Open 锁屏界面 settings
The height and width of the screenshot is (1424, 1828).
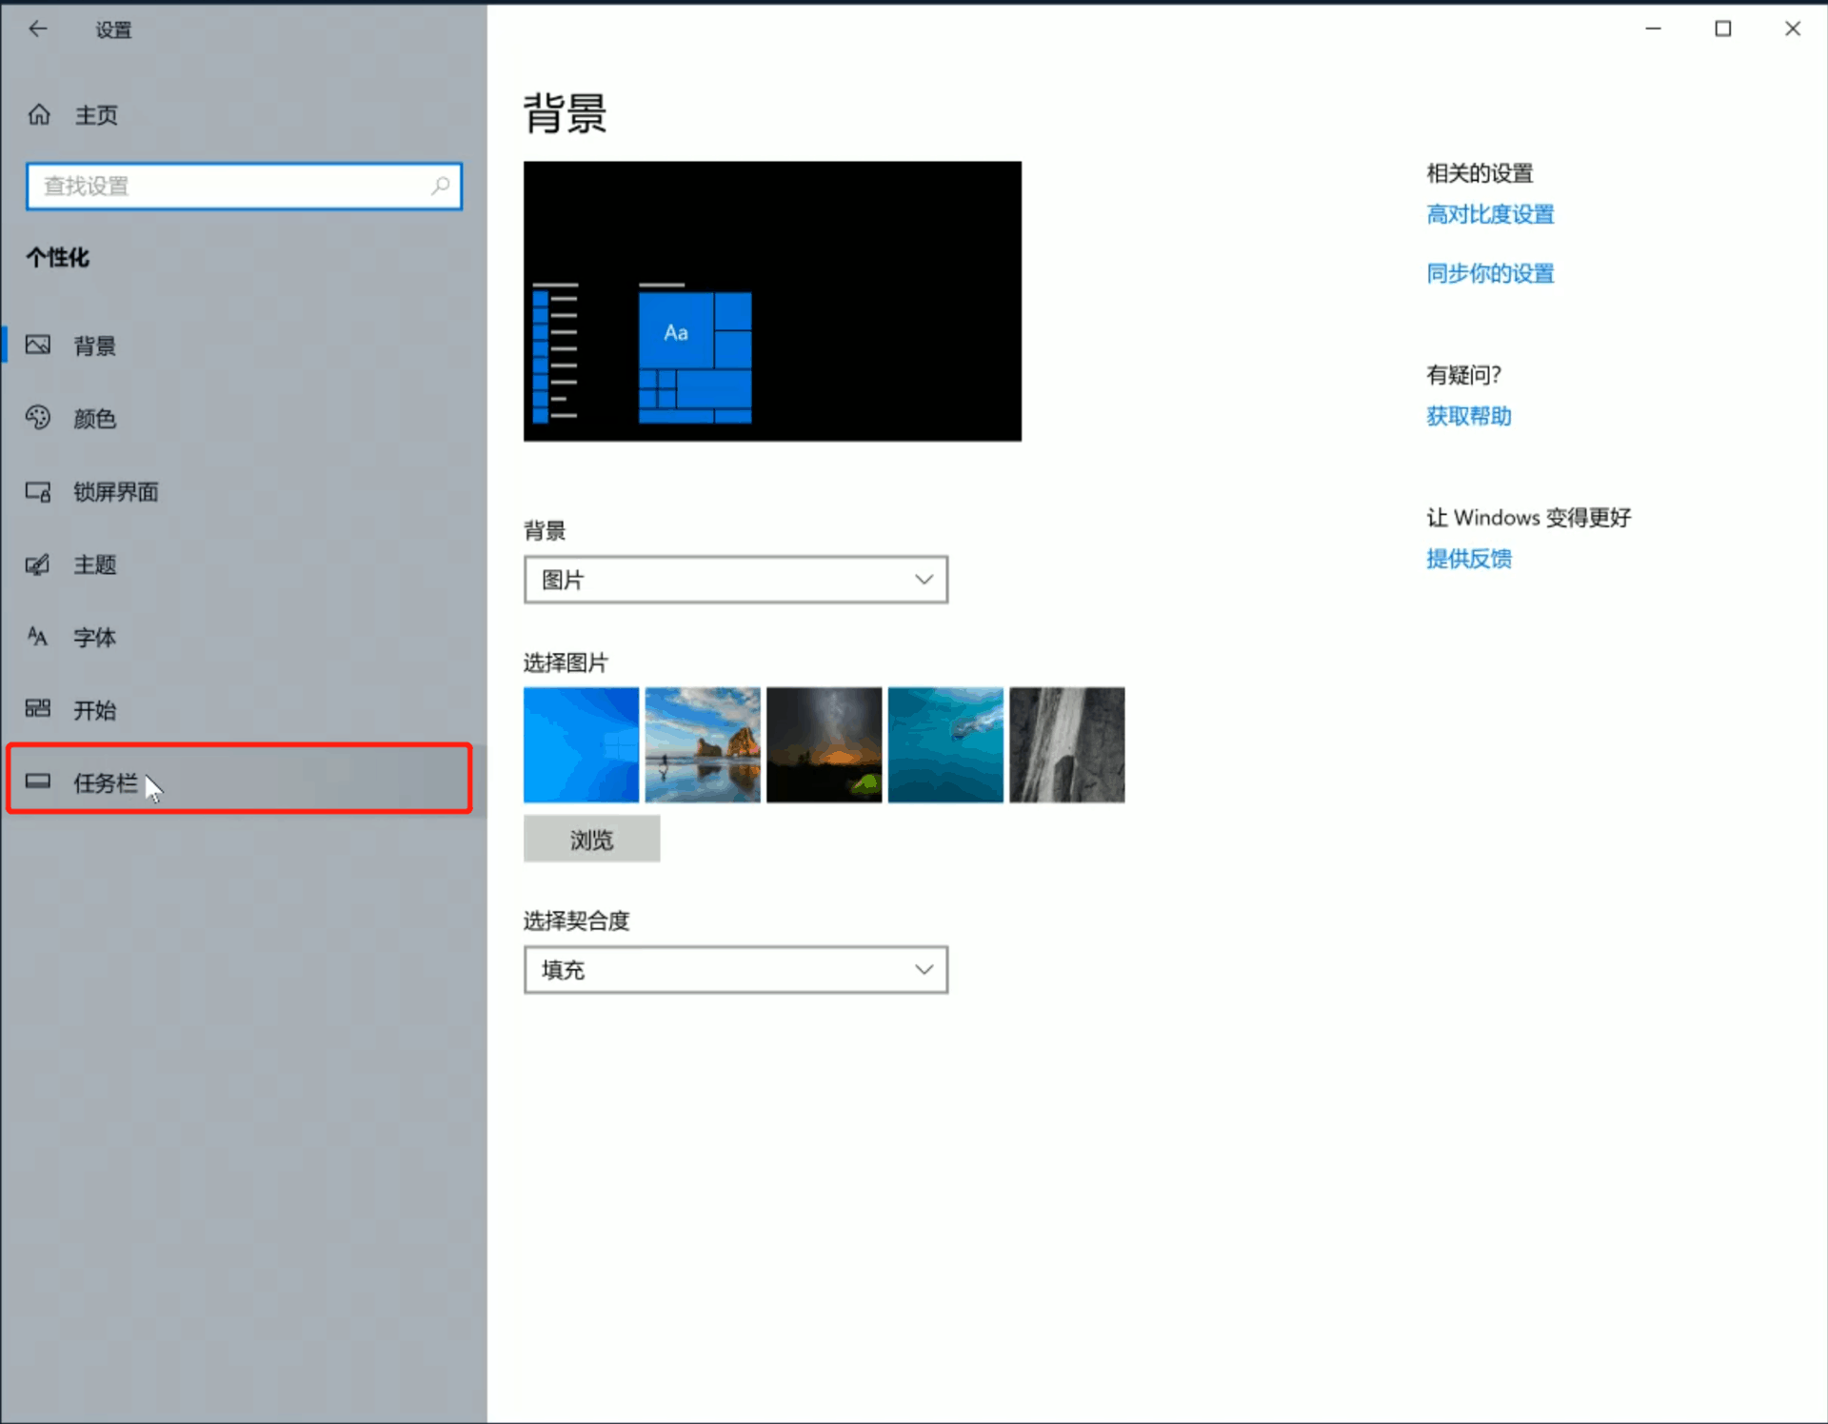click(244, 491)
